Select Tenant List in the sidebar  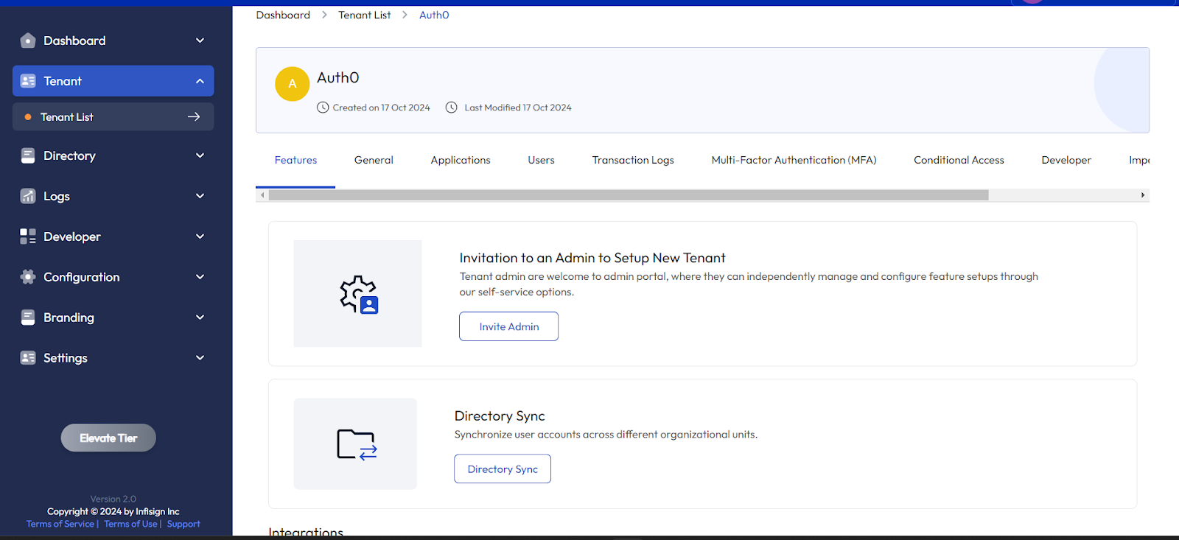pos(113,116)
